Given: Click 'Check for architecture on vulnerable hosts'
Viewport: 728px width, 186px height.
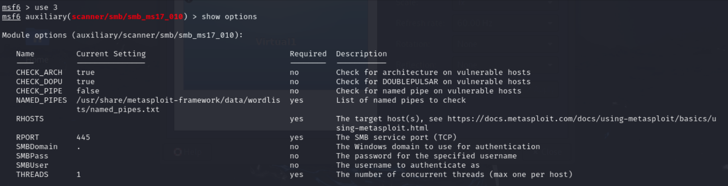Looking at the screenshot, I should click(x=433, y=72).
